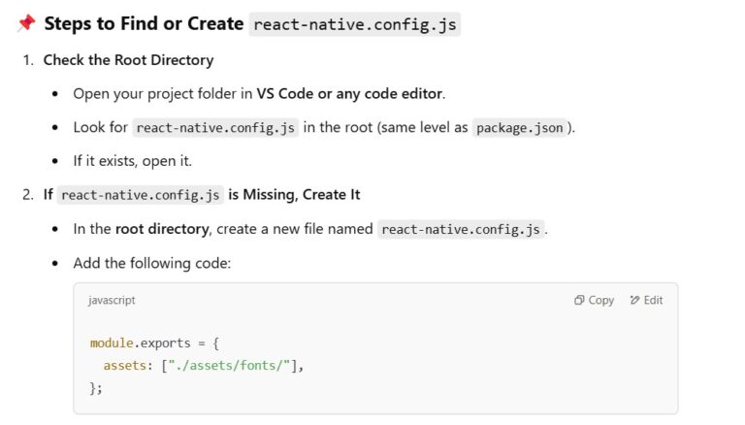This screenshot has width=745, height=425.
Task: Click react-native.config.js in the "Look for" bullet
Action: pos(216,128)
